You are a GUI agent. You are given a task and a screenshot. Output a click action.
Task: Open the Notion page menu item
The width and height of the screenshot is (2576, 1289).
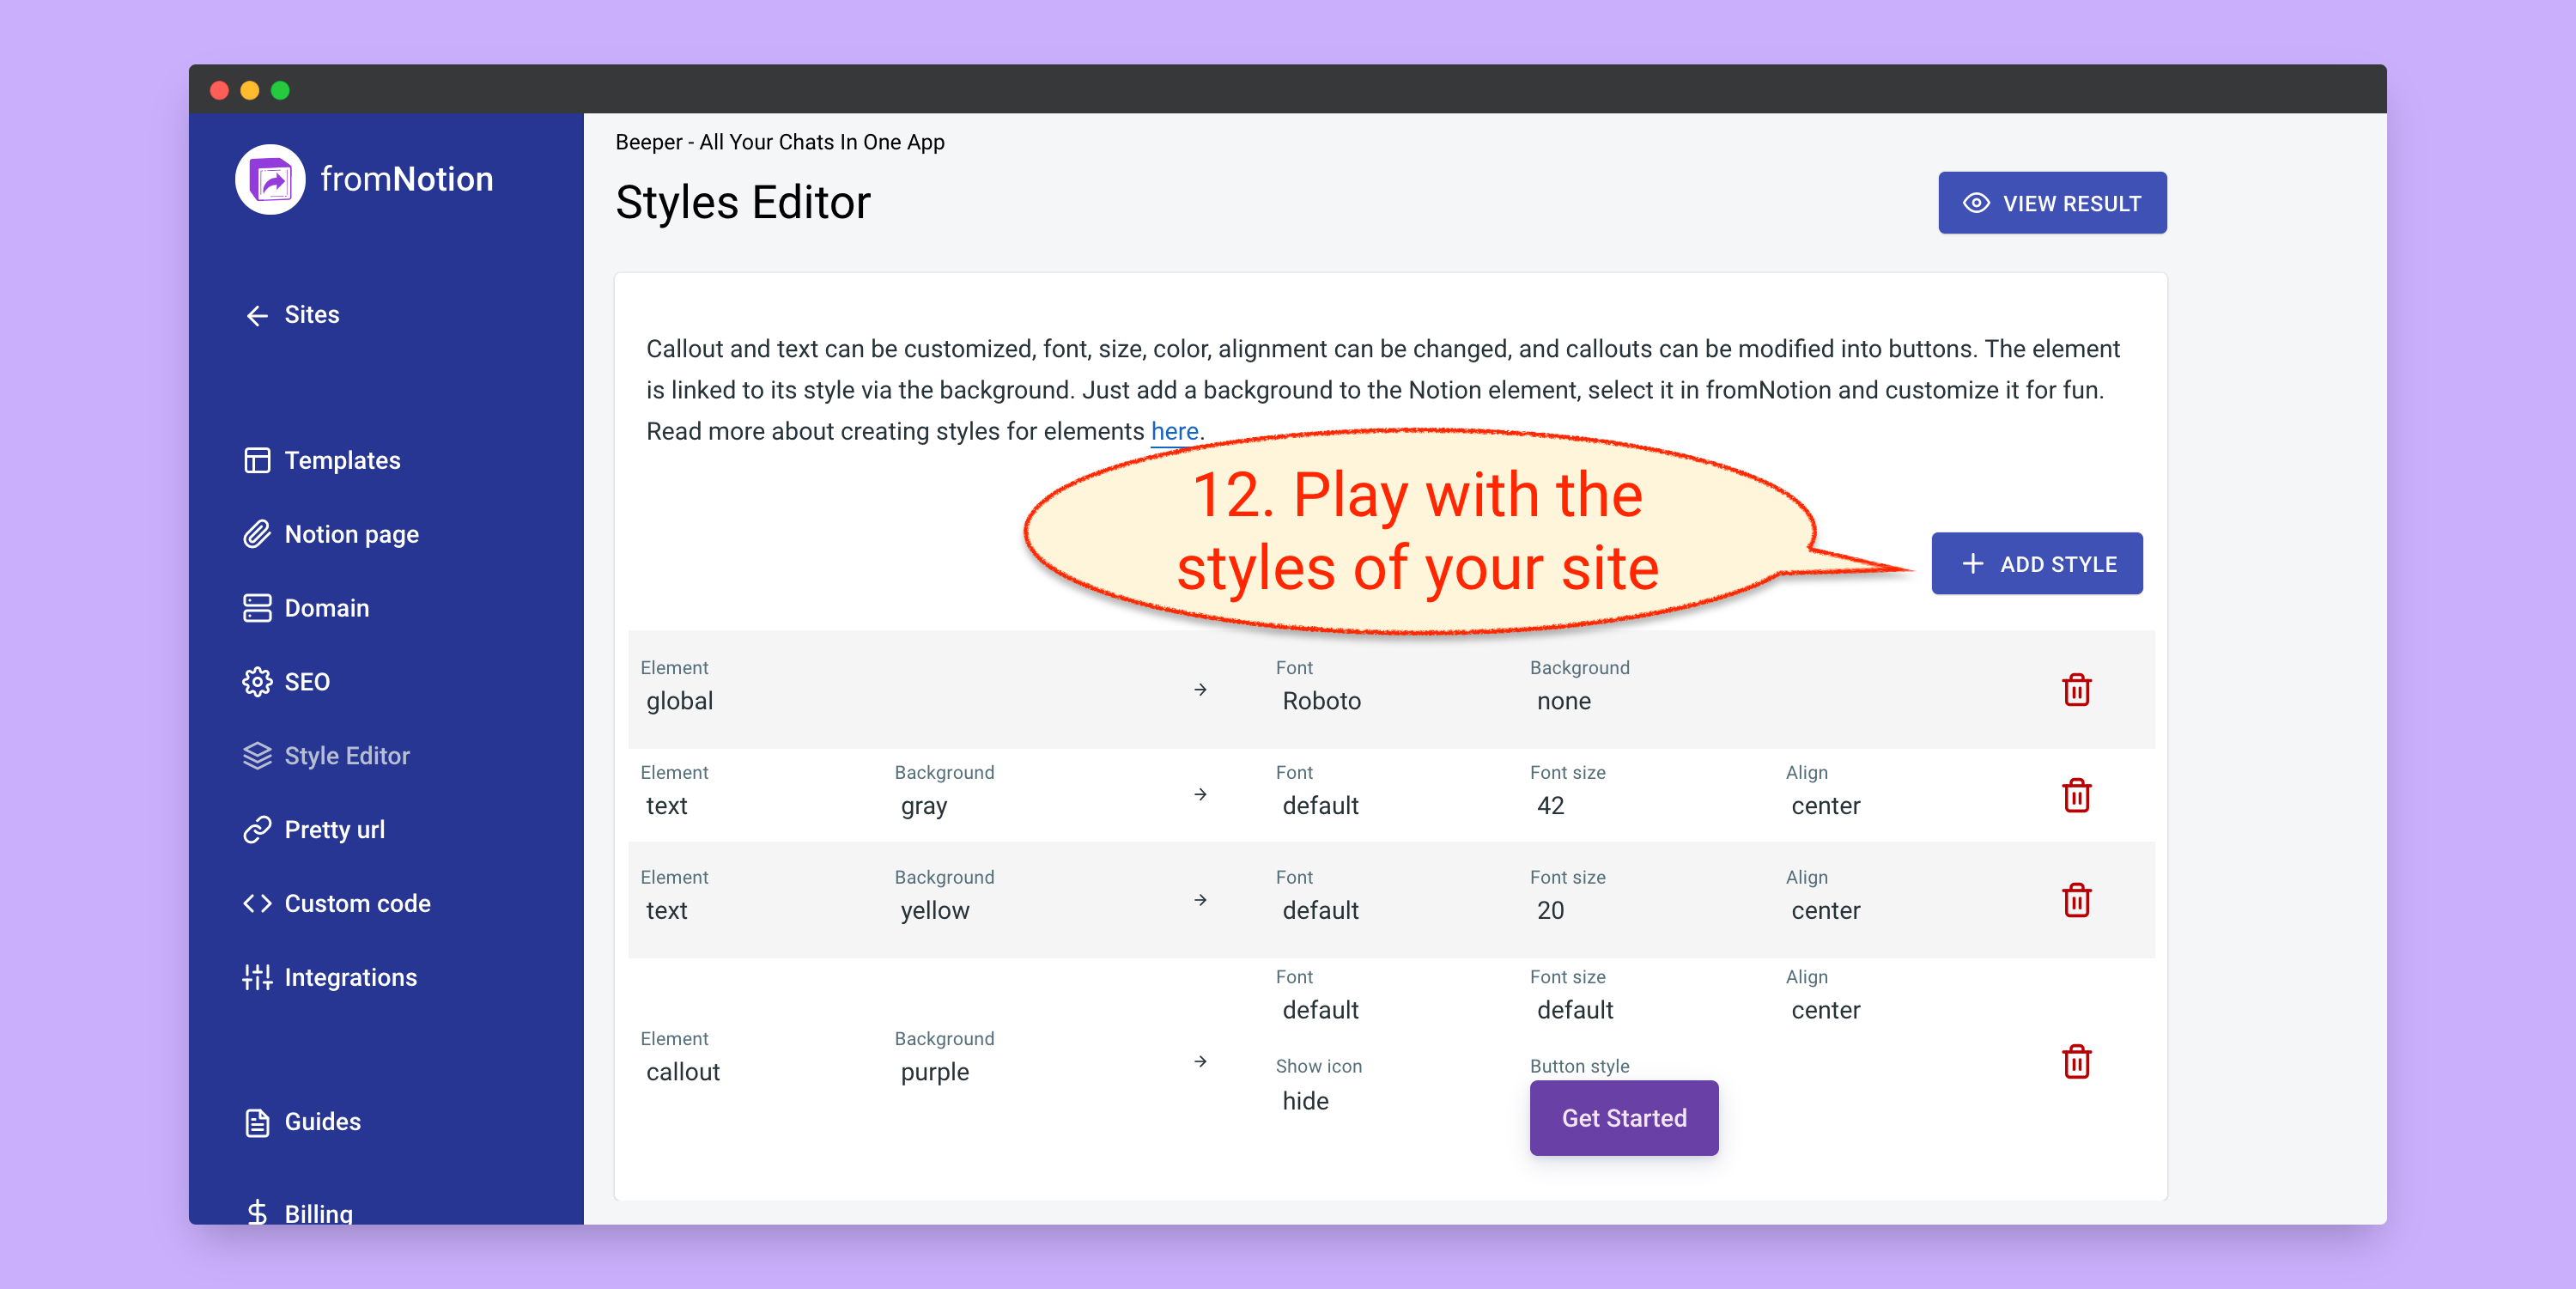click(x=351, y=535)
